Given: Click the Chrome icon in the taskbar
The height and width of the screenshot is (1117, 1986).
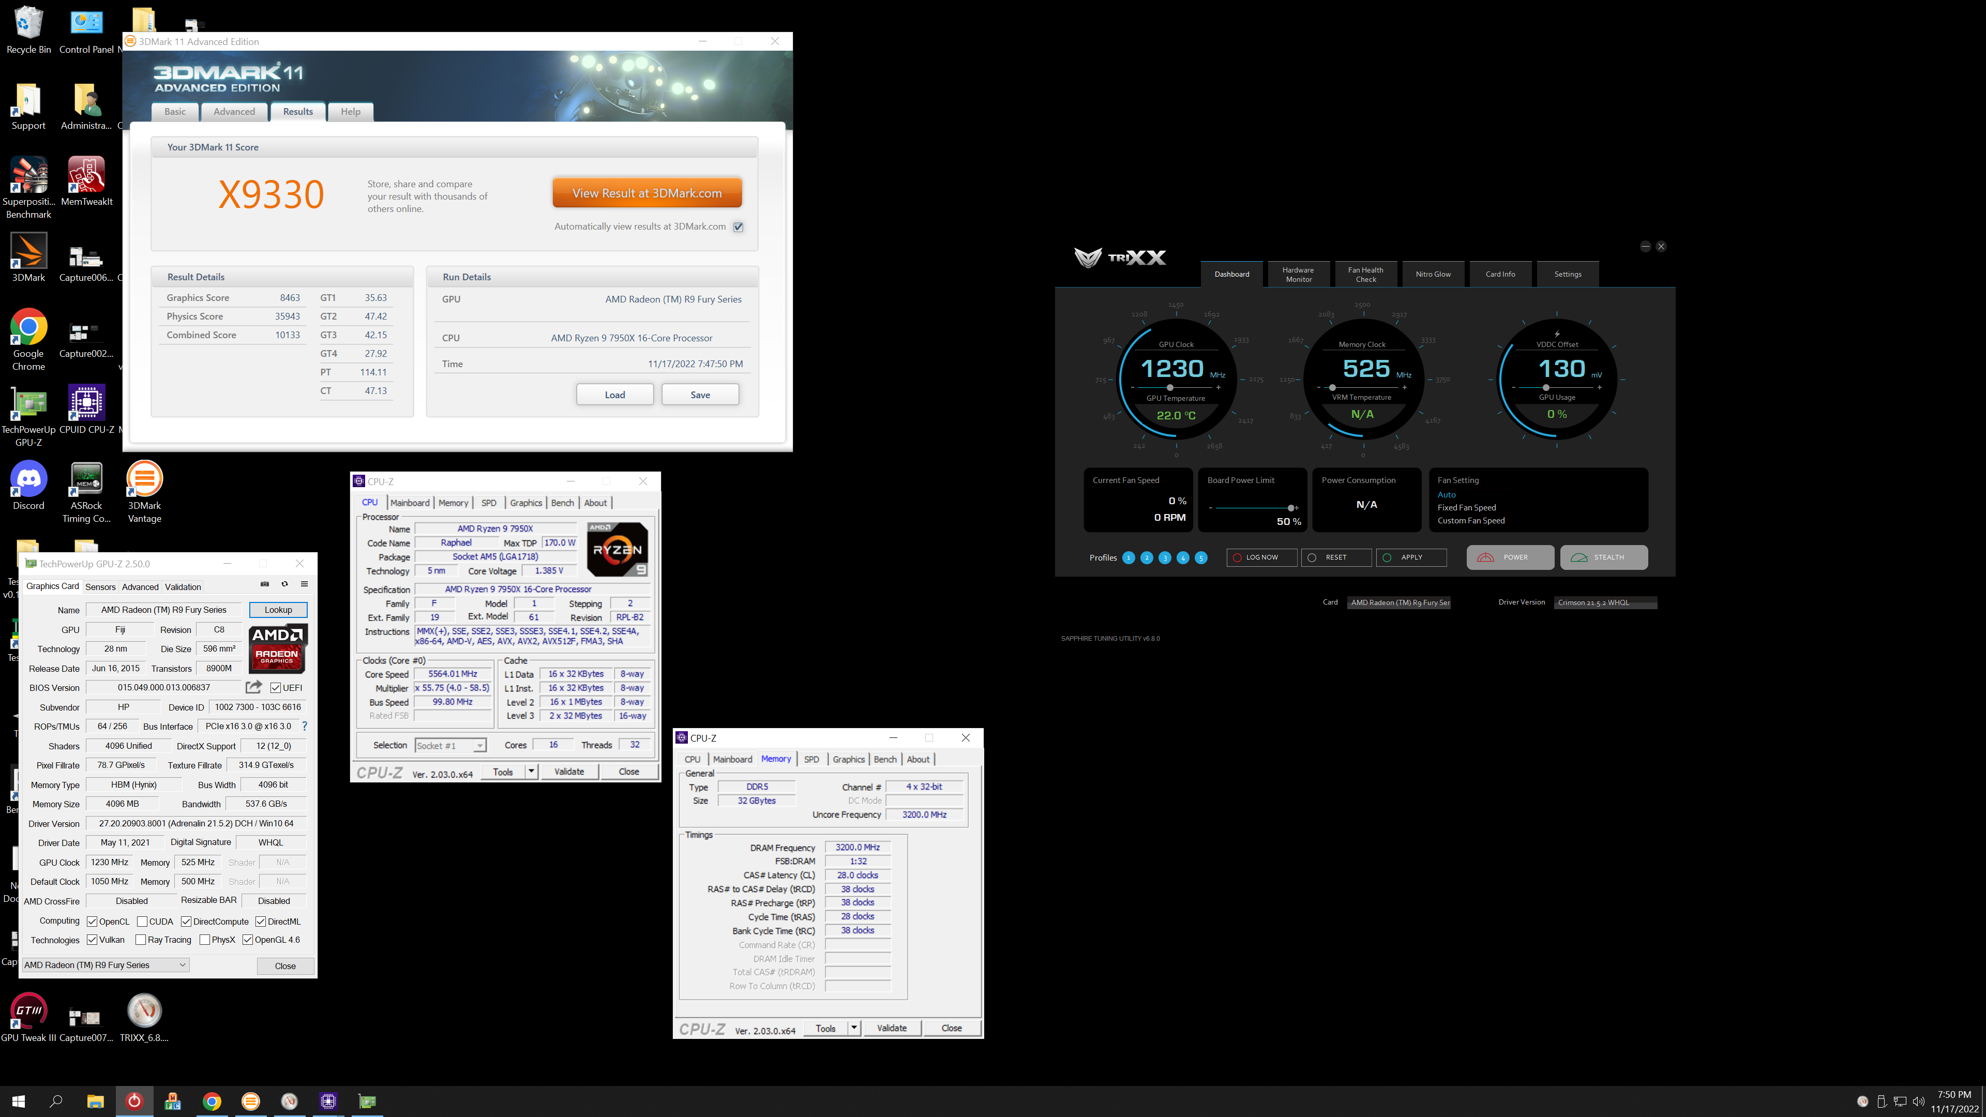Looking at the screenshot, I should coord(212,1101).
